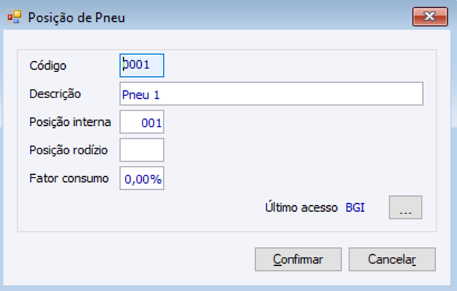Open the ellipsis button beside Último acesso
The height and width of the screenshot is (291, 457).
point(405,208)
